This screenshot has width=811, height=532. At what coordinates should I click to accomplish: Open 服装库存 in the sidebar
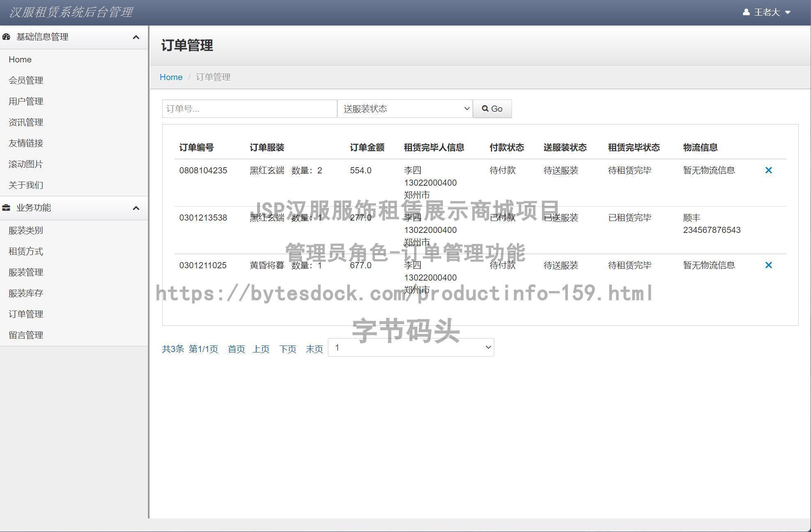26,293
